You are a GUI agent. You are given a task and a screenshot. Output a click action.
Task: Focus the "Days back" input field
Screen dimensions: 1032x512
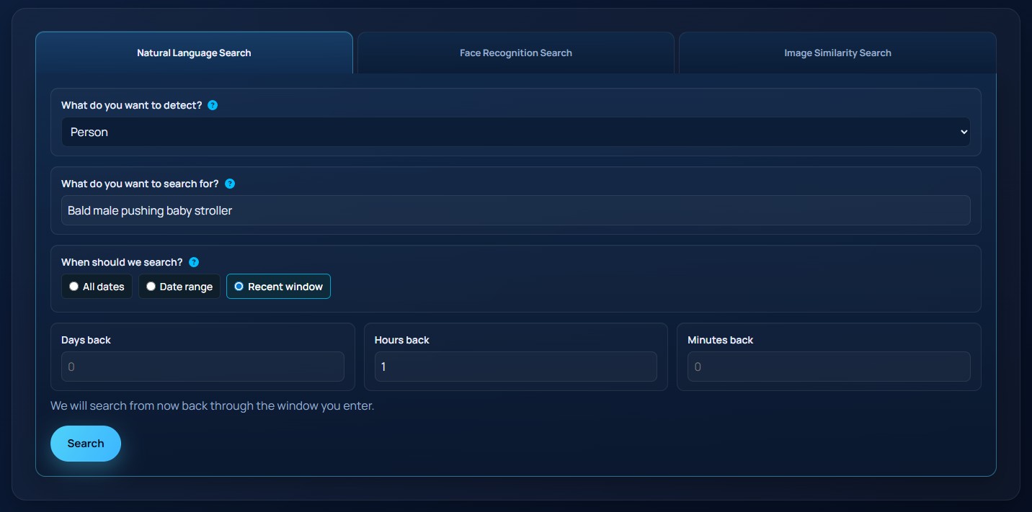pyautogui.click(x=203, y=367)
